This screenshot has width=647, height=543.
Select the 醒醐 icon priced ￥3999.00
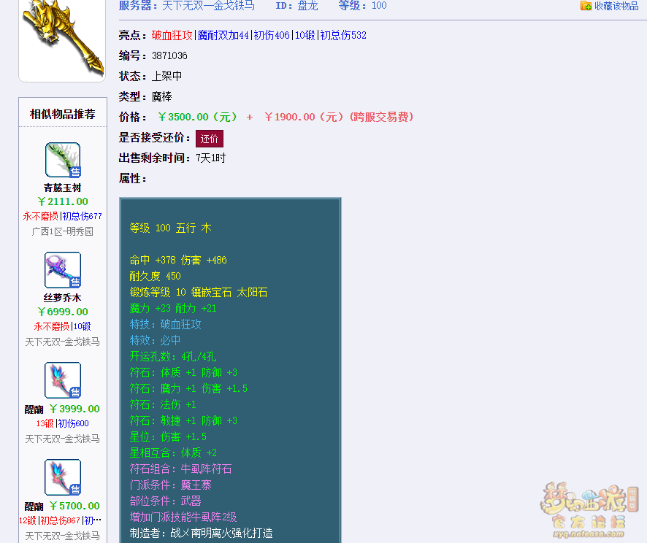click(62, 380)
